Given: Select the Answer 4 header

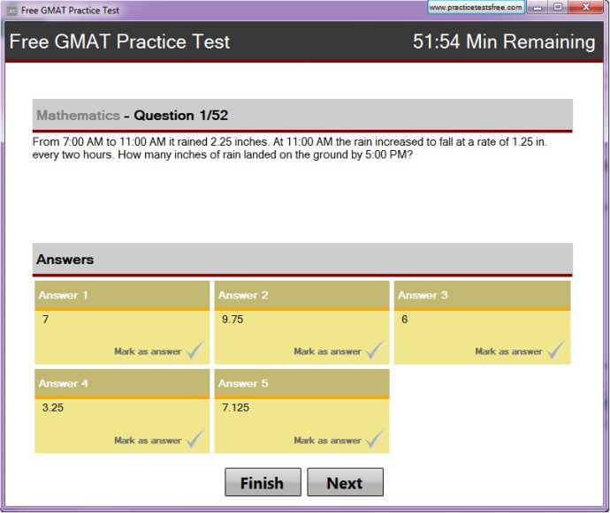Looking at the screenshot, I should [x=122, y=383].
